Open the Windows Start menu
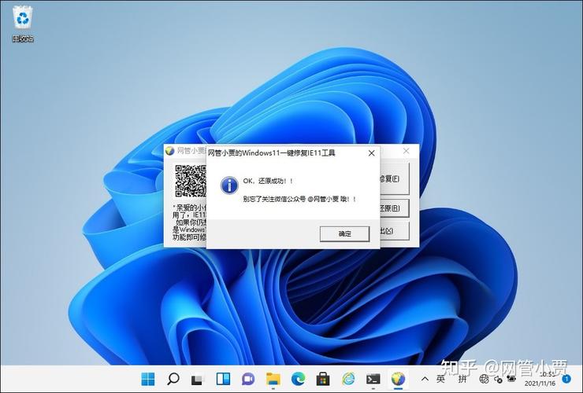The height and width of the screenshot is (393, 583). [x=148, y=379]
